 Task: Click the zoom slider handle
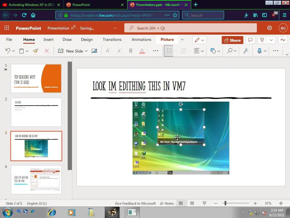[x=225, y=203]
